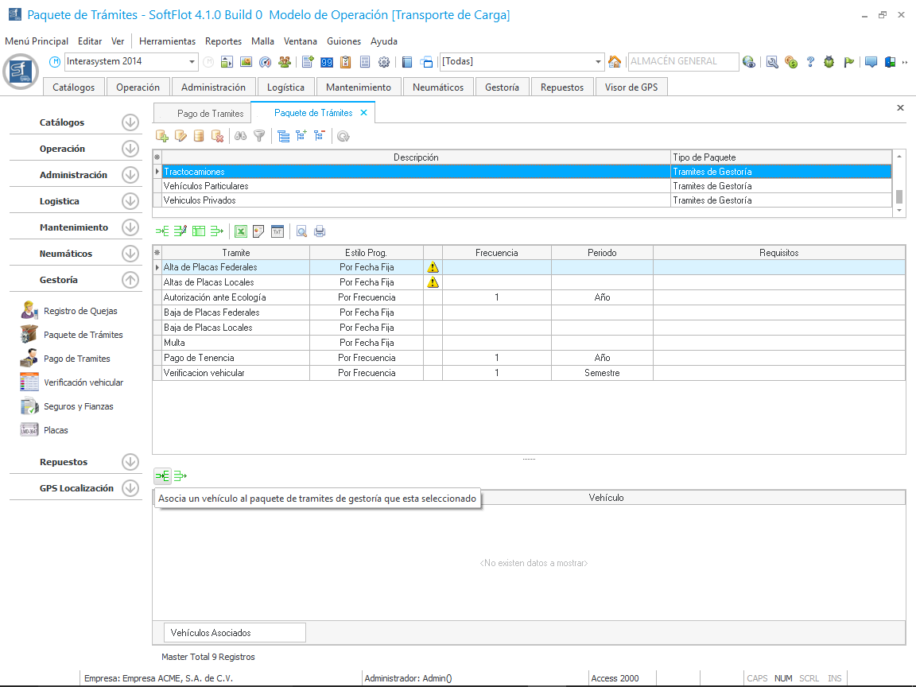Click the home icon beside the Todas combo
The width and height of the screenshot is (916, 687).
(615, 62)
